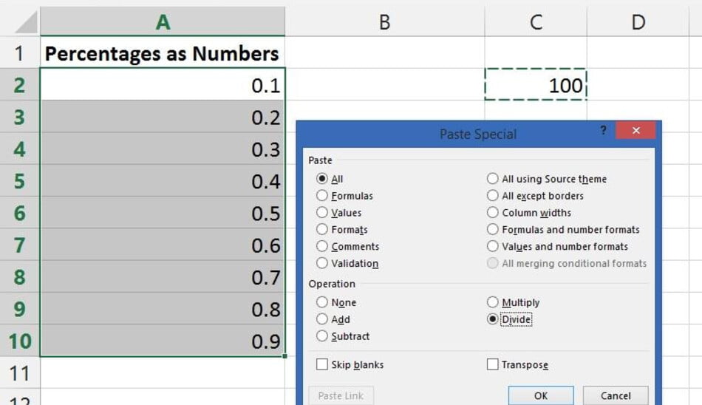Select column A header
The height and width of the screenshot is (405, 702).
point(163,21)
